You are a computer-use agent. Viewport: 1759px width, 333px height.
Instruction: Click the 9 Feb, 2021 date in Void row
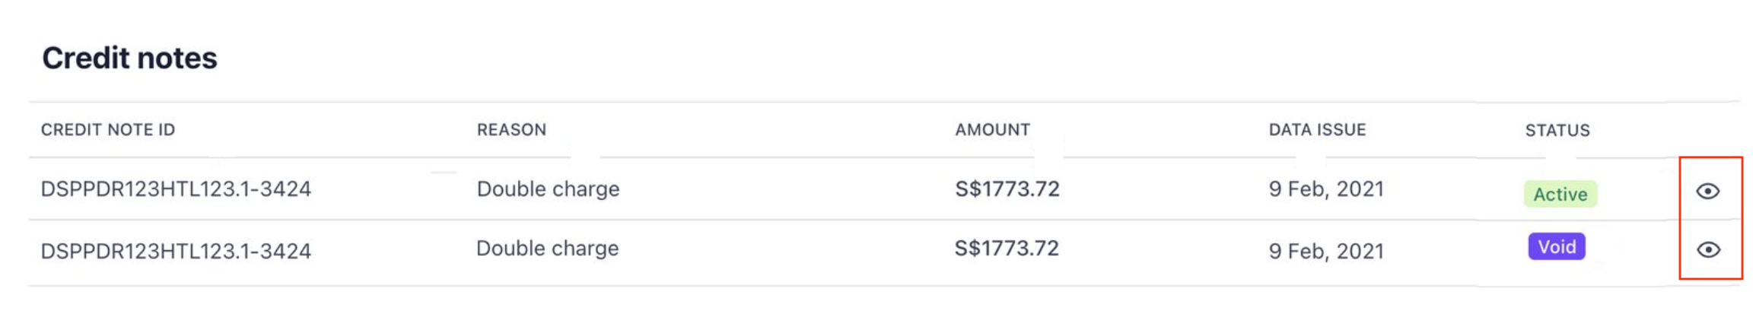click(x=1326, y=252)
